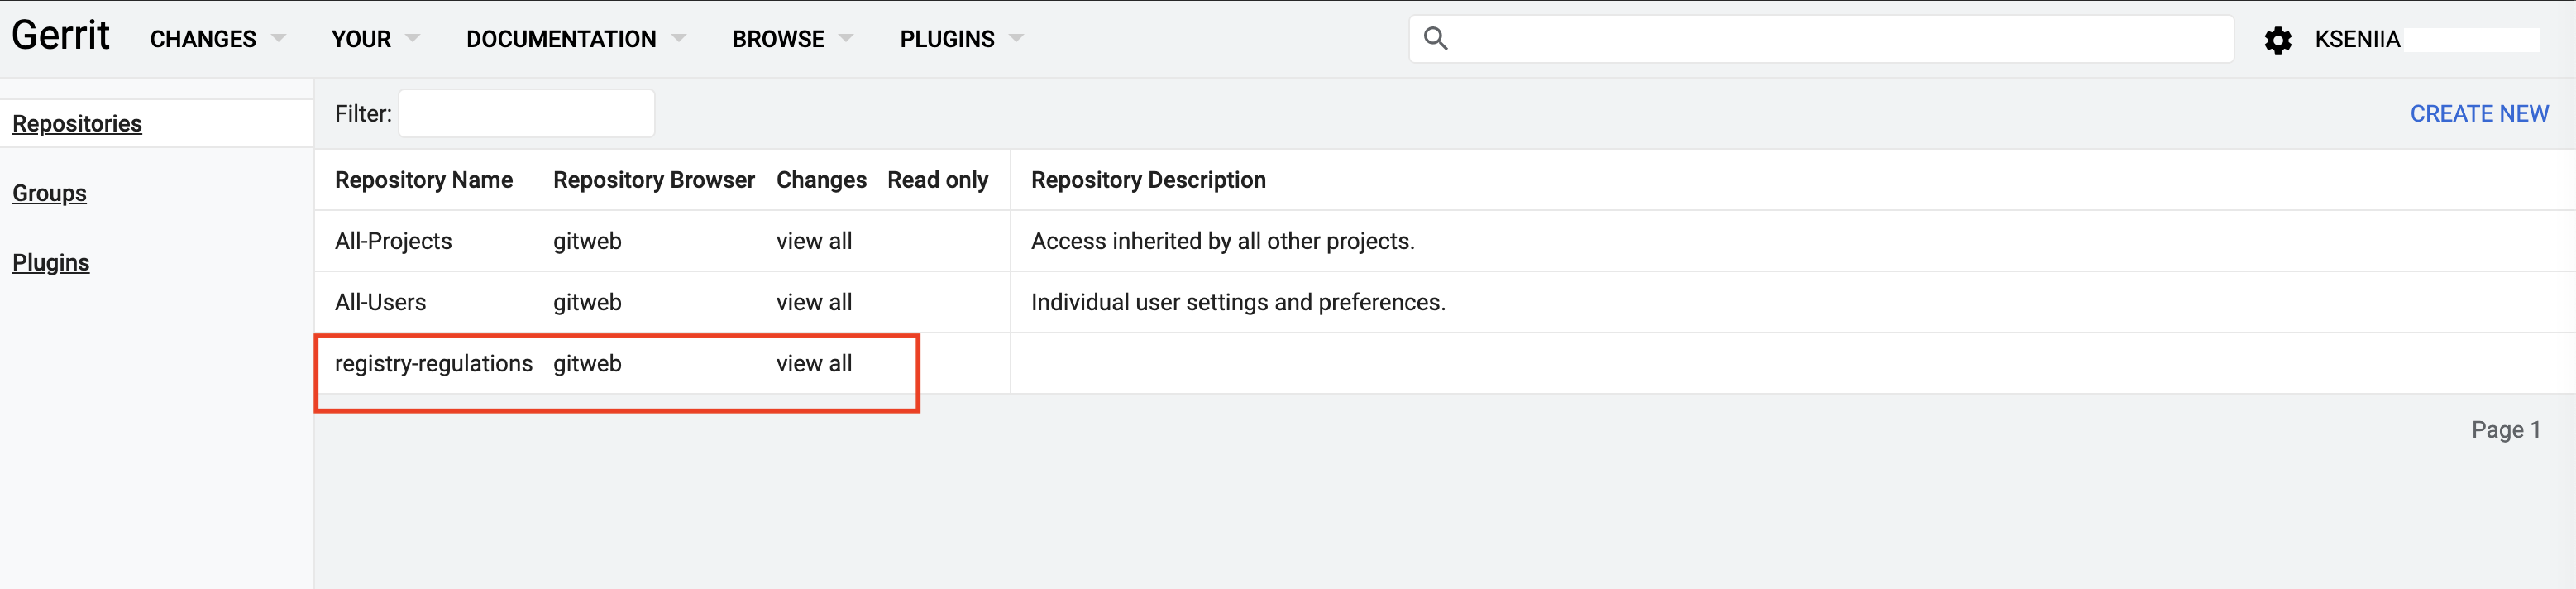Click 'Individual user settings and preferences.' text
This screenshot has height=589, width=2576.
[x=1238, y=302]
